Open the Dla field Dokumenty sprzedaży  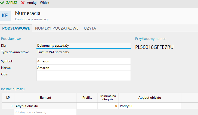point(83,45)
